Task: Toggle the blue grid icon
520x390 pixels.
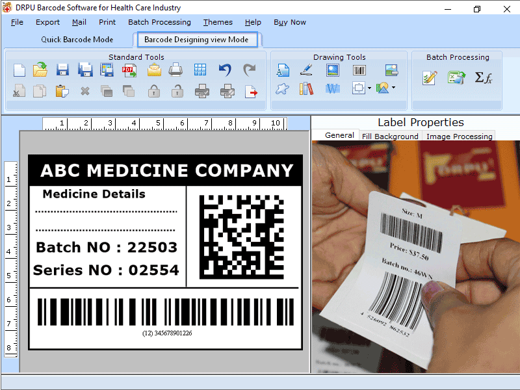Action: point(200,70)
